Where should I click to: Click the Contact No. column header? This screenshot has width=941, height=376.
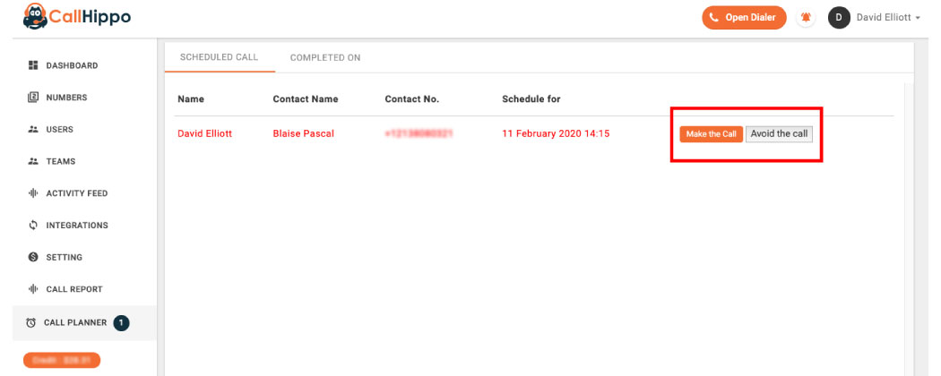(x=412, y=99)
